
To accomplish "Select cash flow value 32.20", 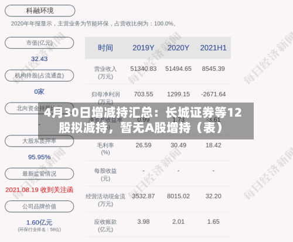I will click(x=213, y=196).
